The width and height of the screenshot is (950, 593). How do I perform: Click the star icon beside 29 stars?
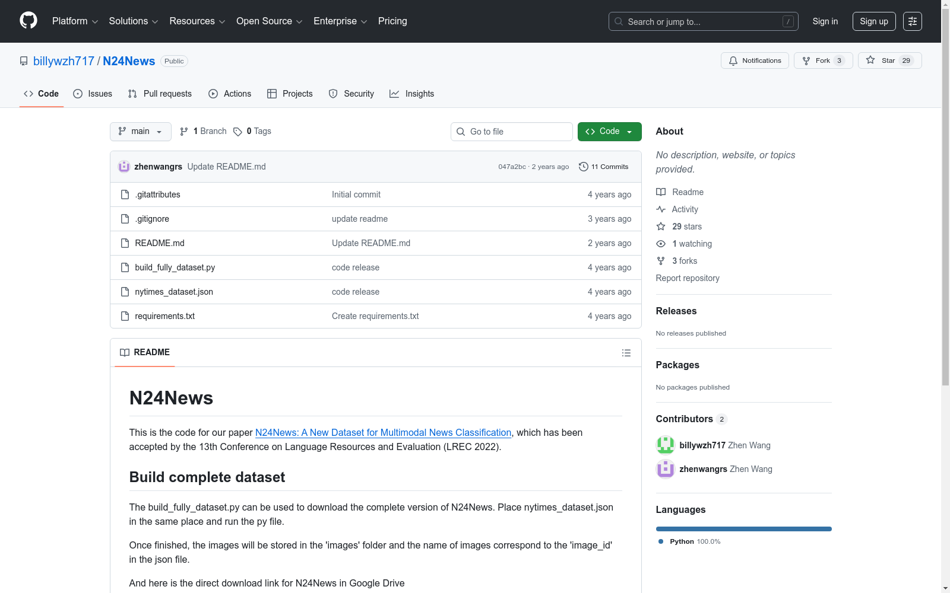661,227
